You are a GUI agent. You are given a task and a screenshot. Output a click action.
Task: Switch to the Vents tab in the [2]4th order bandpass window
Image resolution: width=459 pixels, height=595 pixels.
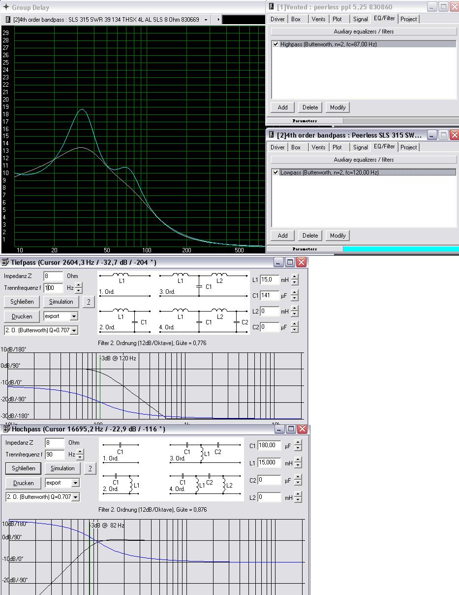[318, 147]
